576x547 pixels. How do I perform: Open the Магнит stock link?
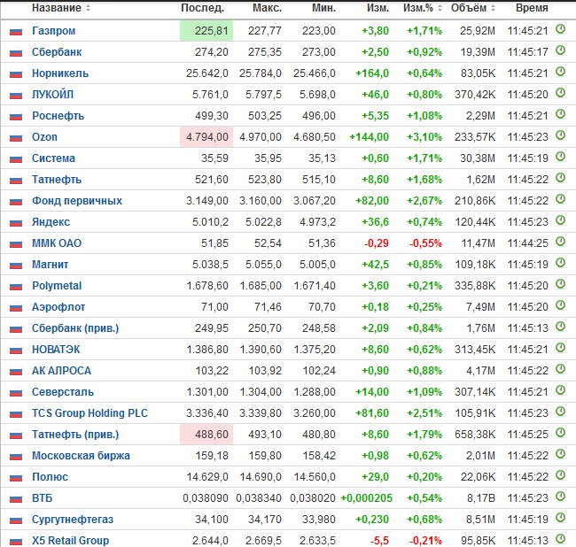click(x=50, y=265)
